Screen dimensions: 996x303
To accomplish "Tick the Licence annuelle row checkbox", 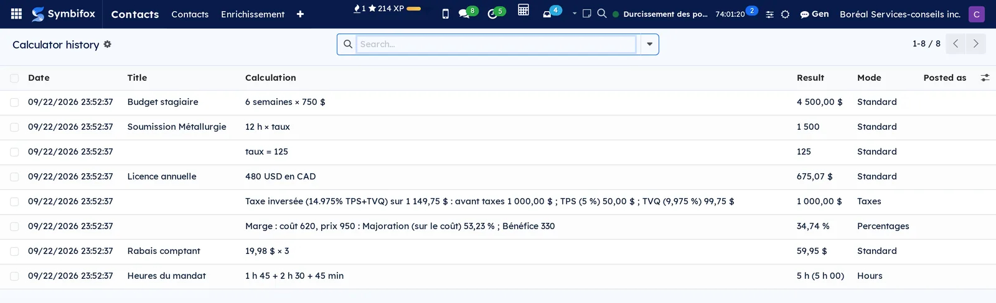I will (x=14, y=177).
